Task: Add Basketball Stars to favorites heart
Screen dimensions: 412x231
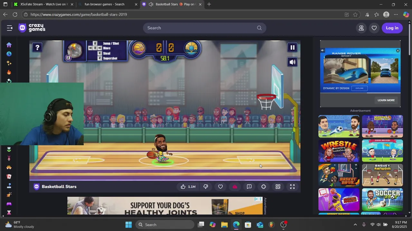Action: (220, 187)
